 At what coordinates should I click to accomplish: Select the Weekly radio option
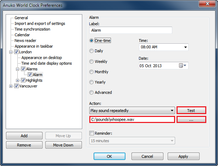[92, 61]
